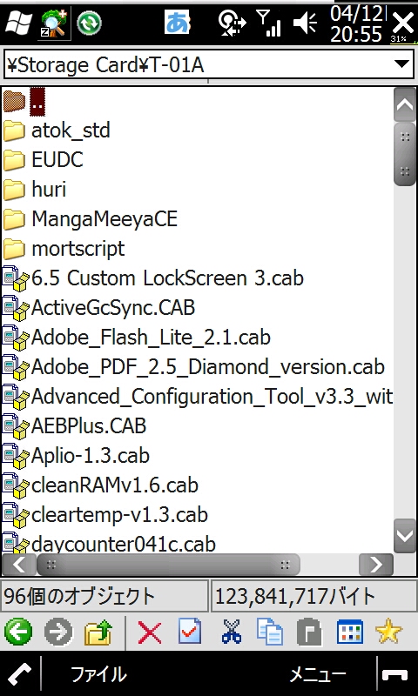Click the green back arrow icon

pyautogui.click(x=18, y=632)
